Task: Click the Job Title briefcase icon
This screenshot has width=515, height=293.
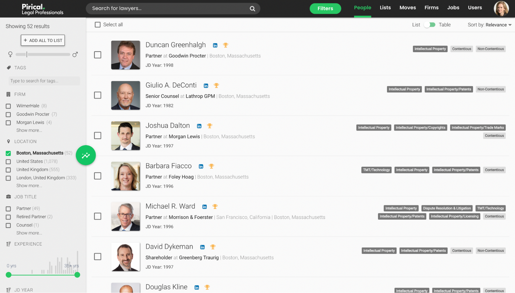Action: pyautogui.click(x=9, y=197)
